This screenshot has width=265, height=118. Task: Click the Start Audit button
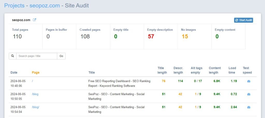[x=244, y=20]
